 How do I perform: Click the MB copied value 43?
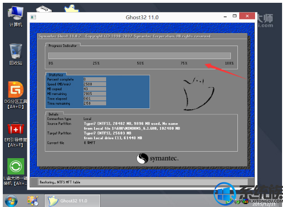[x=94, y=89]
